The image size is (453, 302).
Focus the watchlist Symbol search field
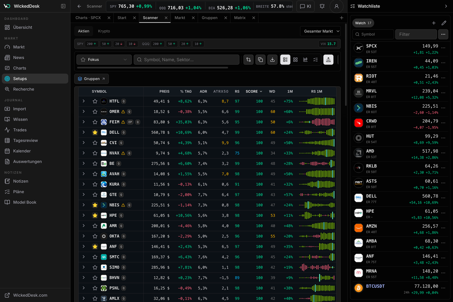tap(373, 34)
